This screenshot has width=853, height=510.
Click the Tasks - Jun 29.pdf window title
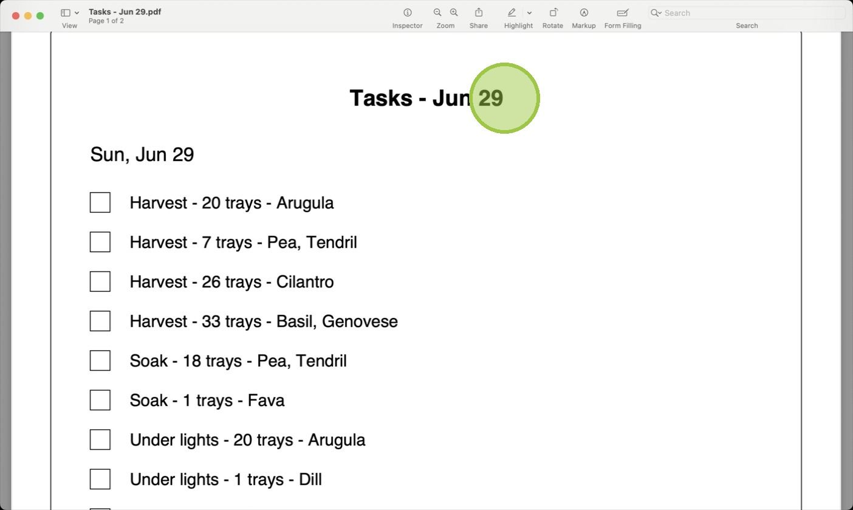(125, 12)
